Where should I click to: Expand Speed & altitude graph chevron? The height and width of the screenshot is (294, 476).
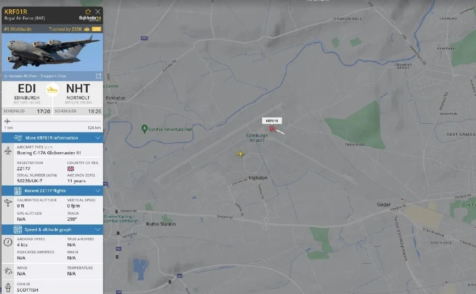pyautogui.click(x=98, y=229)
